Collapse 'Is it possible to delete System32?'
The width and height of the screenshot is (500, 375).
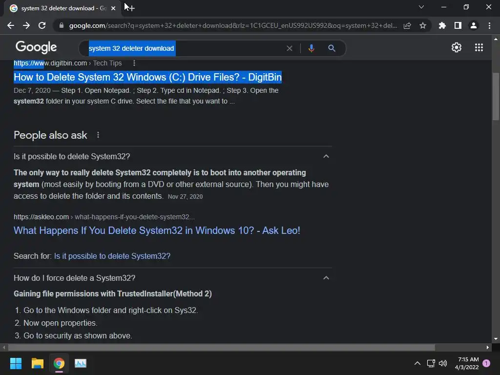pos(326,156)
